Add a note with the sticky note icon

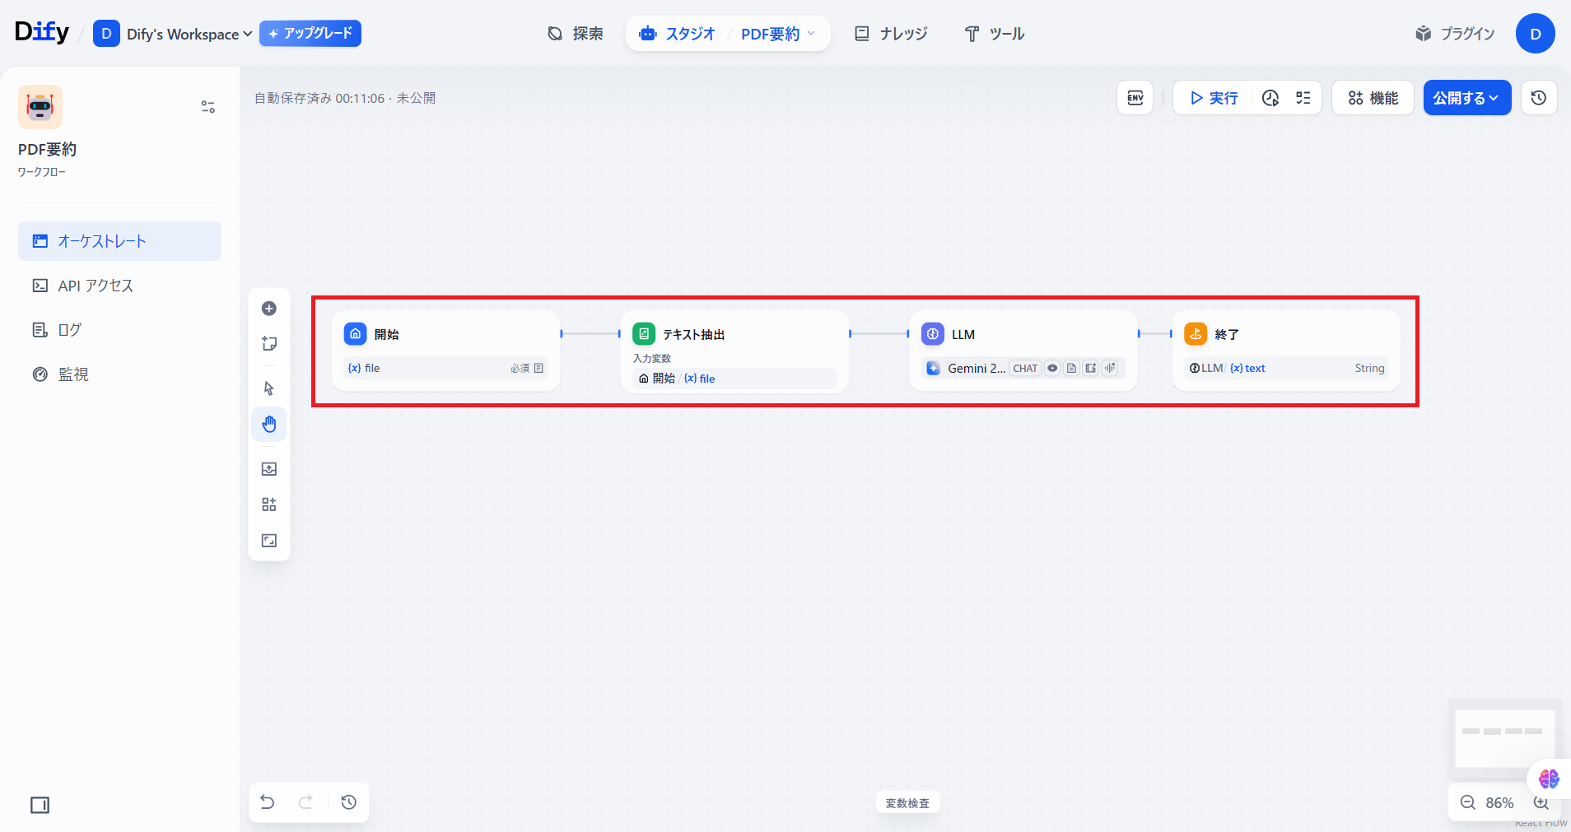coord(269,344)
